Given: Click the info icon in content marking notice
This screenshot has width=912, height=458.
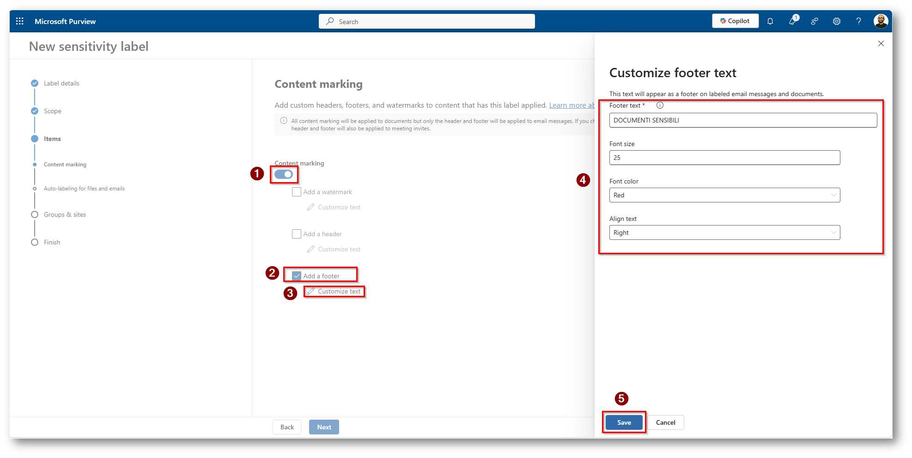Looking at the screenshot, I should (284, 121).
